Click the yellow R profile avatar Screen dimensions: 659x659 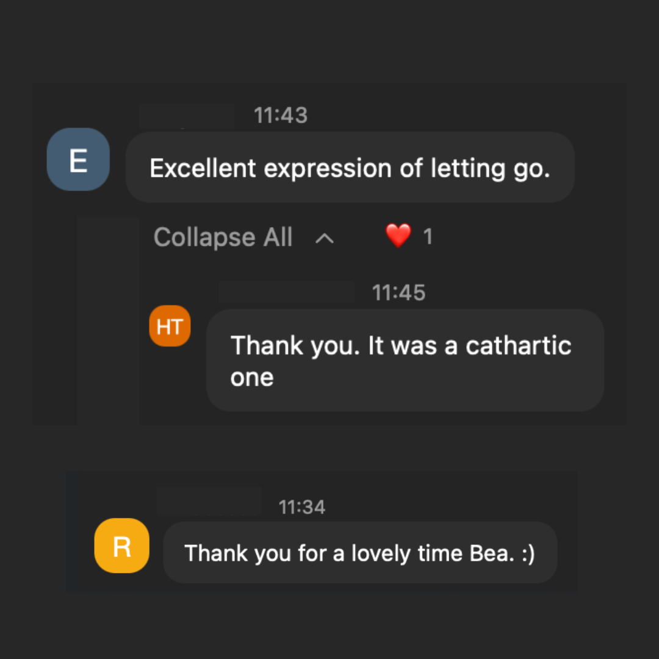coord(122,546)
